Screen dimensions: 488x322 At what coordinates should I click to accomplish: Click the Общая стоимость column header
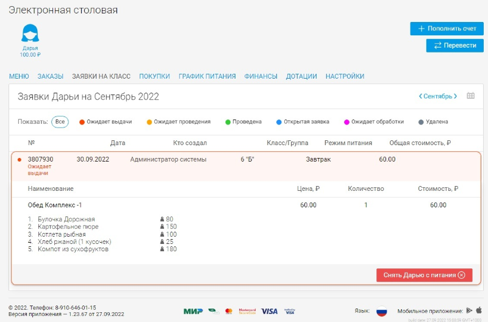[420, 143]
